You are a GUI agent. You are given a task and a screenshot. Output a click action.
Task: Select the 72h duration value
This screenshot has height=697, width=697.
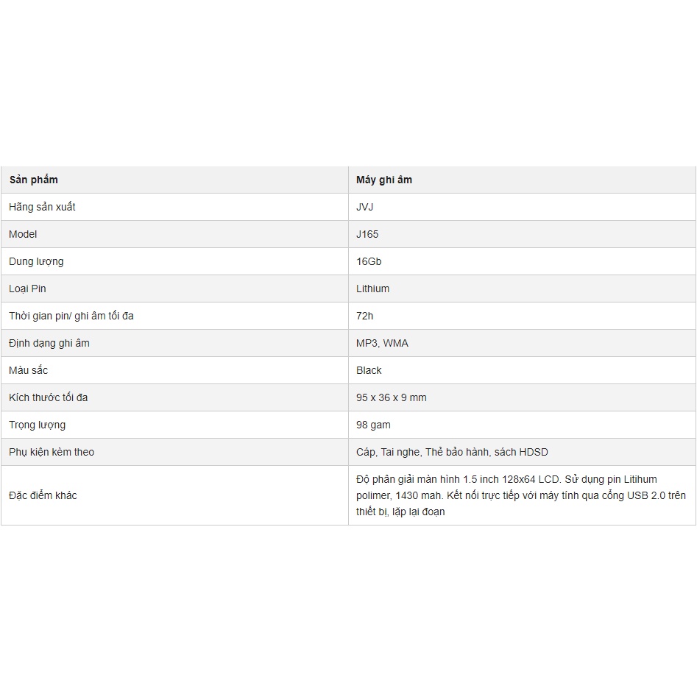pyautogui.click(x=364, y=316)
